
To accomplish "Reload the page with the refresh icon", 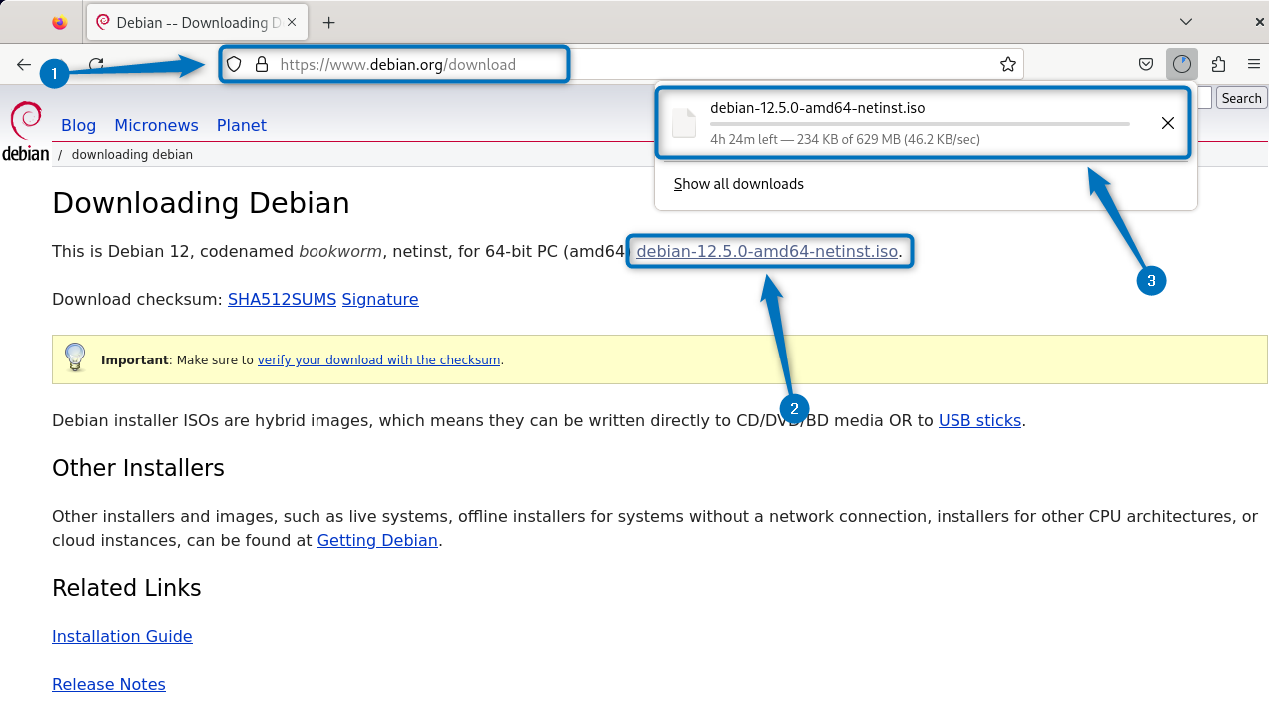I will pyautogui.click(x=95, y=64).
